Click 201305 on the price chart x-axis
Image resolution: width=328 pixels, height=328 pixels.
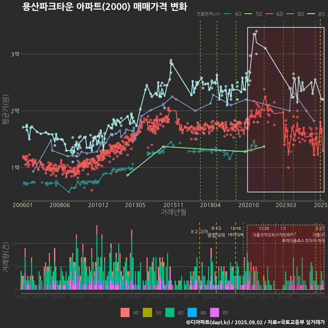pyautogui.click(x=135, y=205)
